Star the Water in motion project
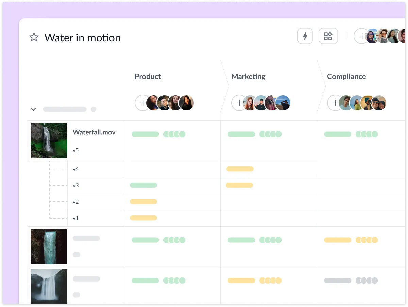 point(34,37)
